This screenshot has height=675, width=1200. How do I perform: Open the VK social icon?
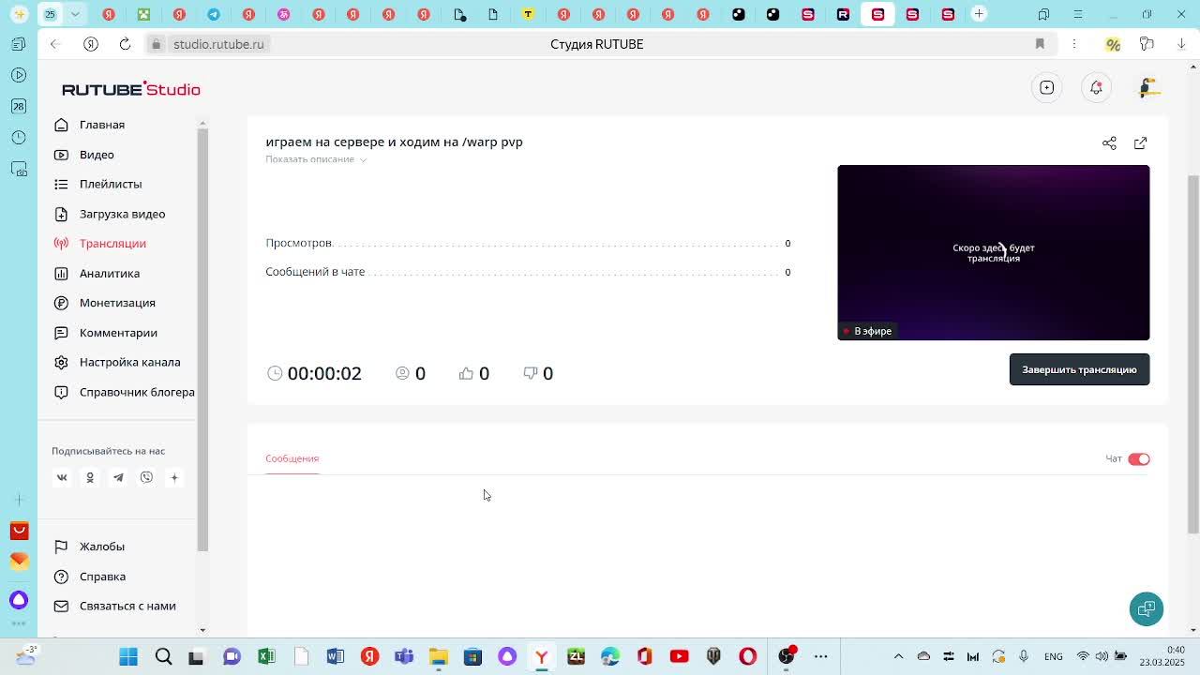coord(62,477)
